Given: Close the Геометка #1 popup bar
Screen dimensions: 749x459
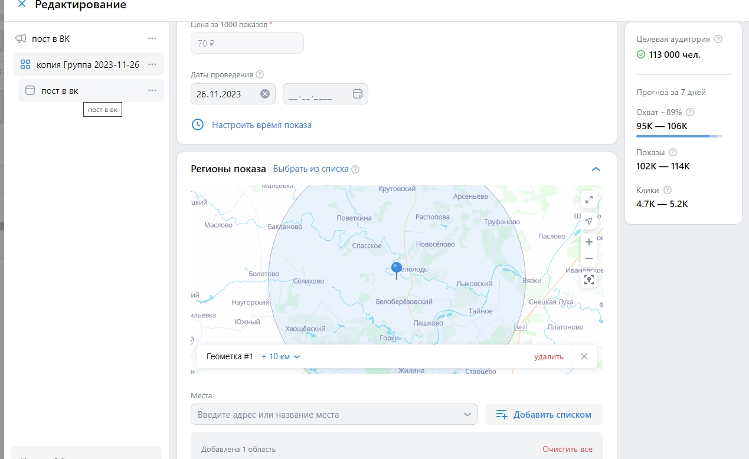Looking at the screenshot, I should 584,356.
